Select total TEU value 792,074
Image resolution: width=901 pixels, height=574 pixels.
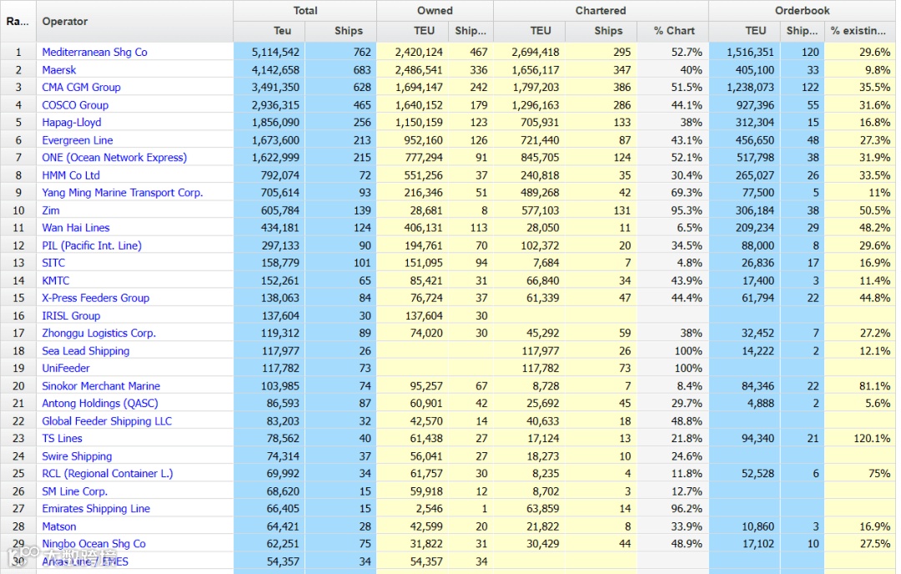point(279,175)
